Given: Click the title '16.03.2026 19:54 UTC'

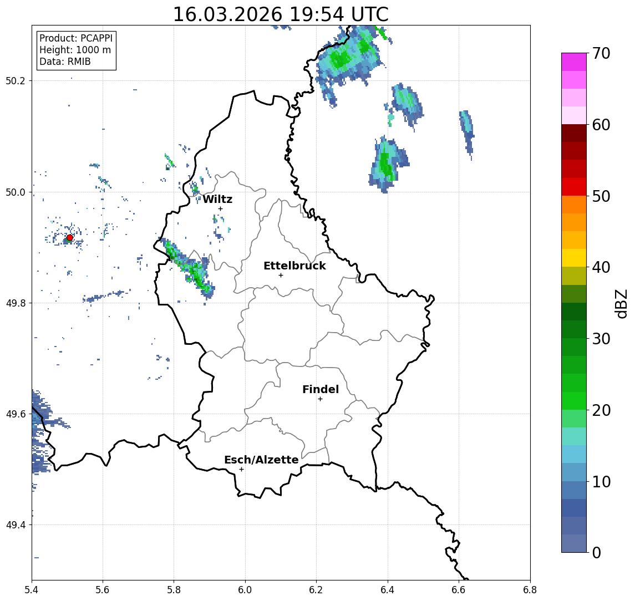Looking at the screenshot, I should pos(281,14).
